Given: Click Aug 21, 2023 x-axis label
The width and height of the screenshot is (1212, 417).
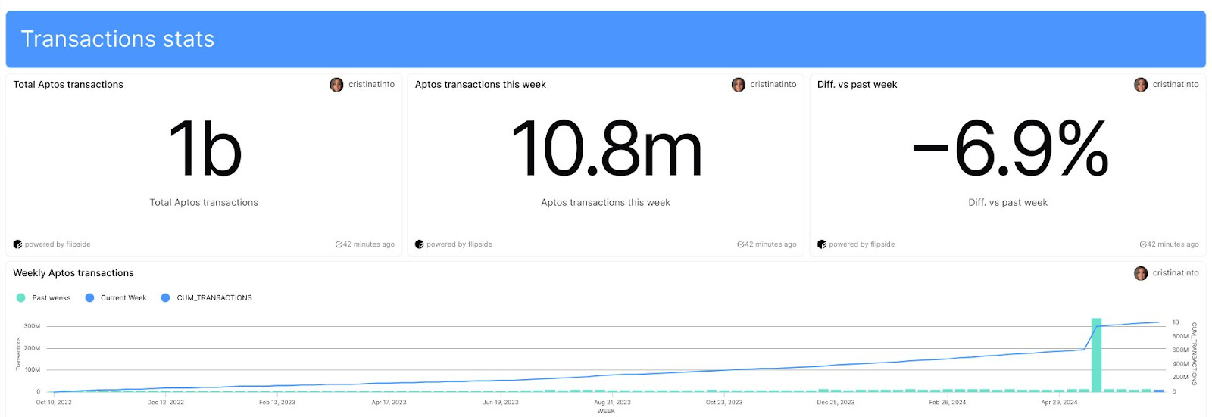Looking at the screenshot, I should (x=612, y=403).
